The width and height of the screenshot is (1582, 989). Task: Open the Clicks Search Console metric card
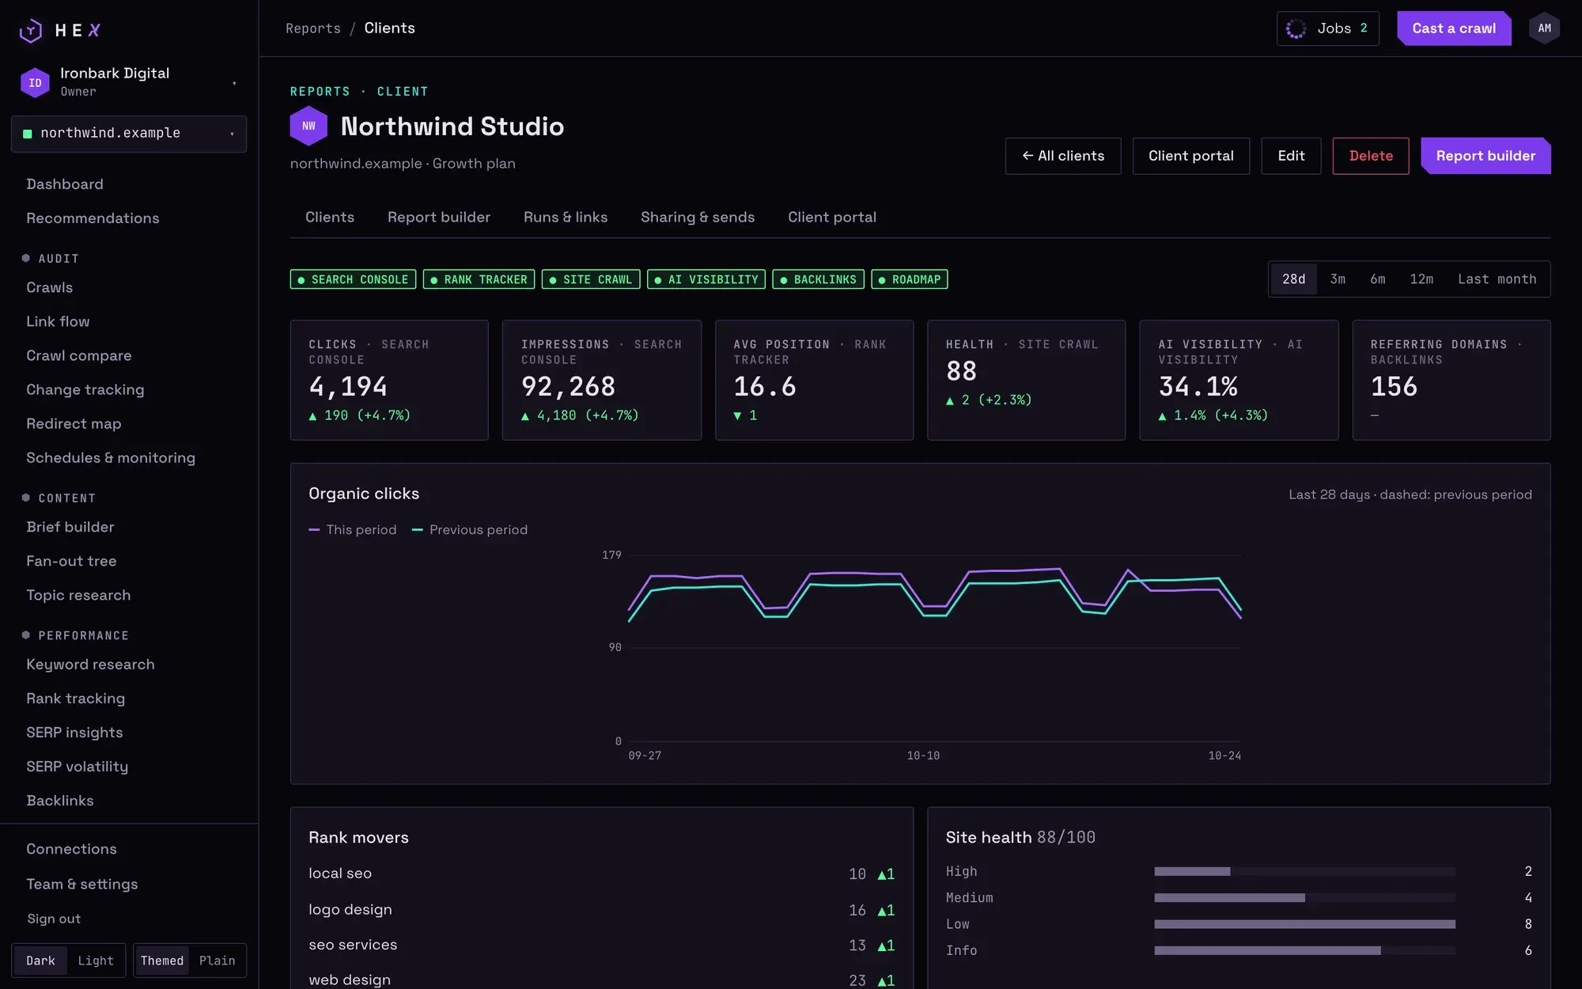tap(389, 380)
